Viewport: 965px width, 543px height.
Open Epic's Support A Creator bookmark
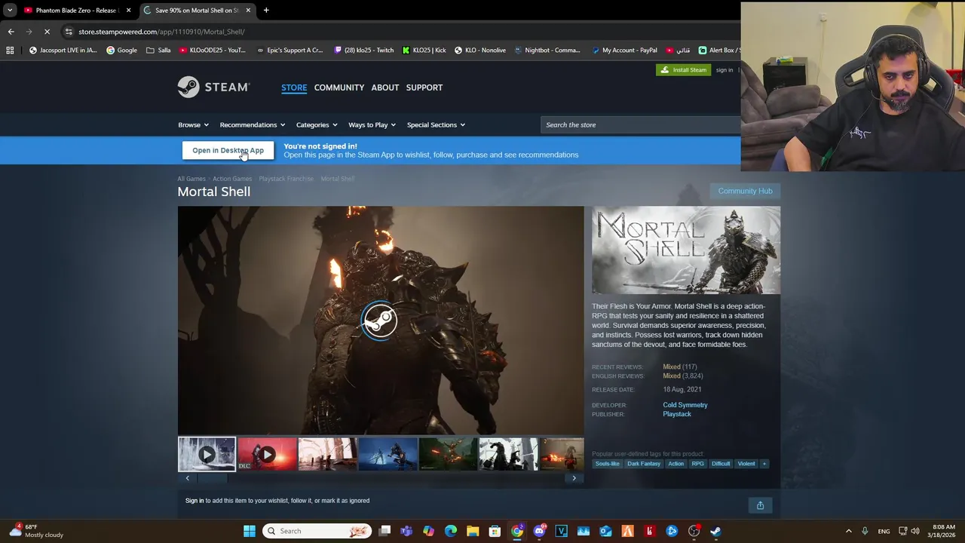click(289, 51)
